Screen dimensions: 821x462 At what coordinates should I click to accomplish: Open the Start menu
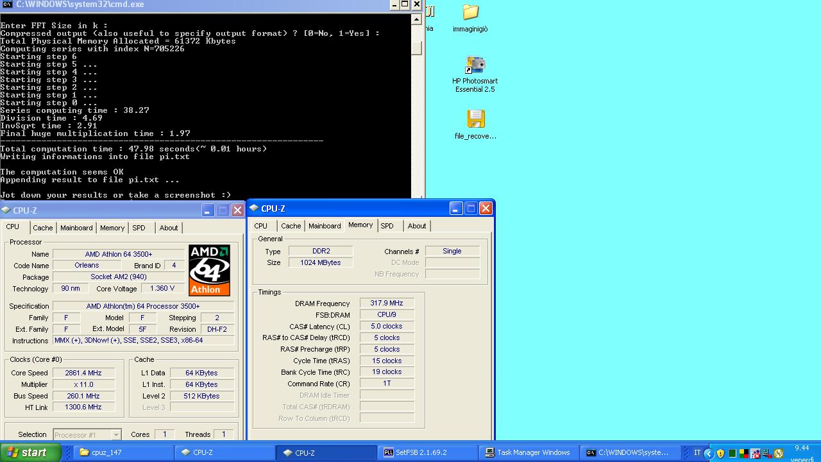[x=30, y=452]
